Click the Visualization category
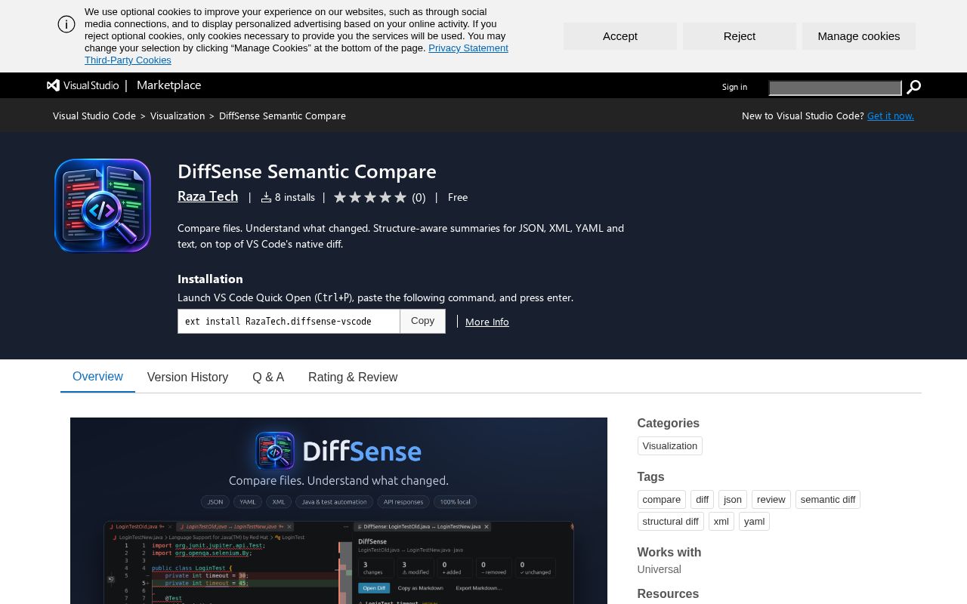Viewport: 967px width, 604px height. coord(670,446)
